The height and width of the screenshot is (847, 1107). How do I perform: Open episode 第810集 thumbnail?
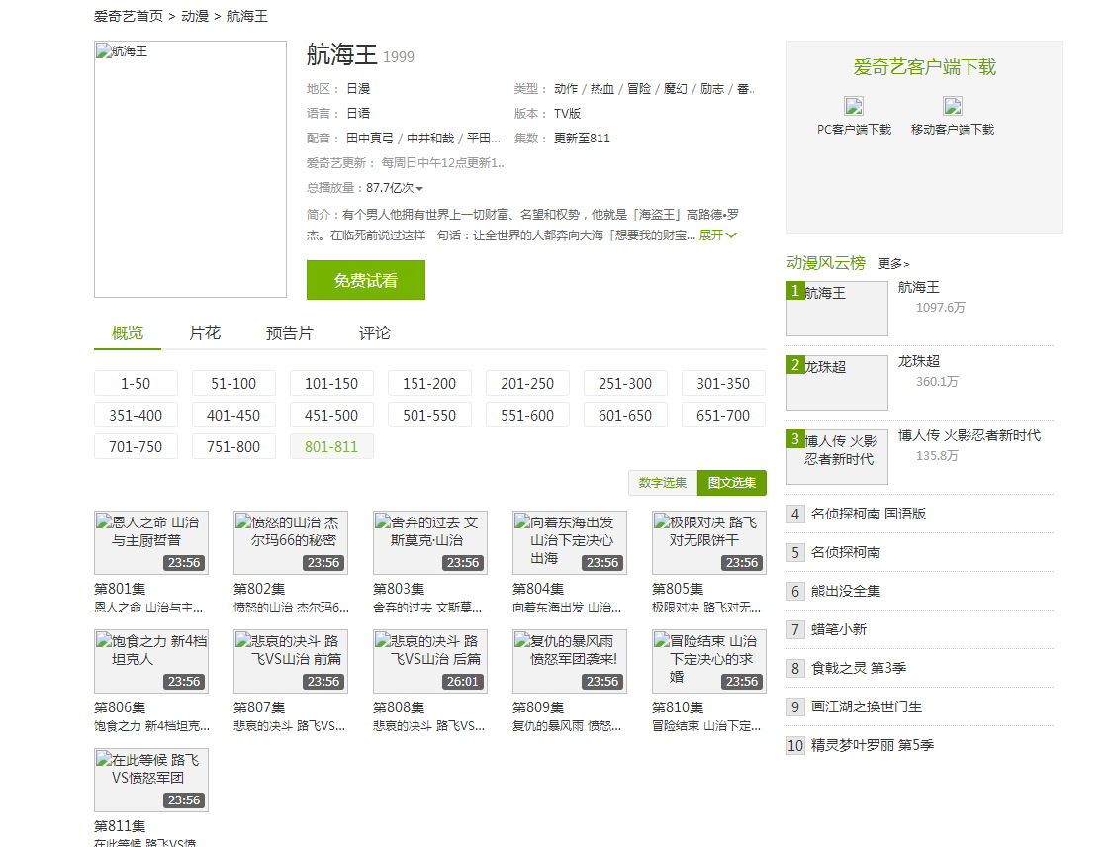709,661
